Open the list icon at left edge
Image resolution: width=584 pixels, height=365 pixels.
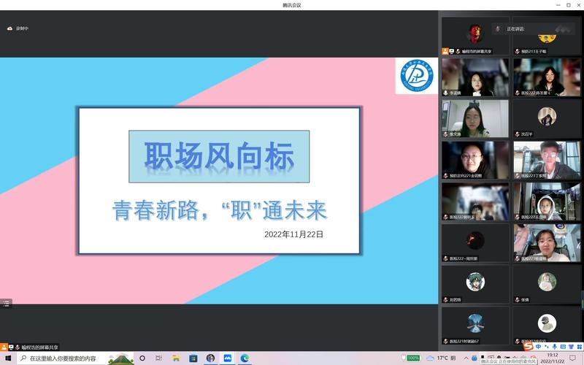pyautogui.click(x=6, y=303)
